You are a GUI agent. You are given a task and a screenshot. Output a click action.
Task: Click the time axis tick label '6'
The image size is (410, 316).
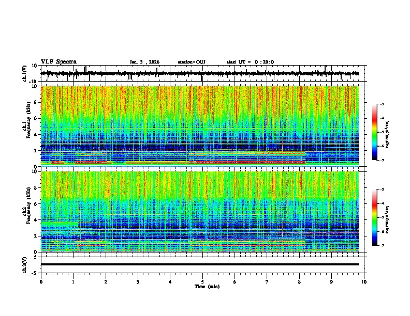[235, 282]
